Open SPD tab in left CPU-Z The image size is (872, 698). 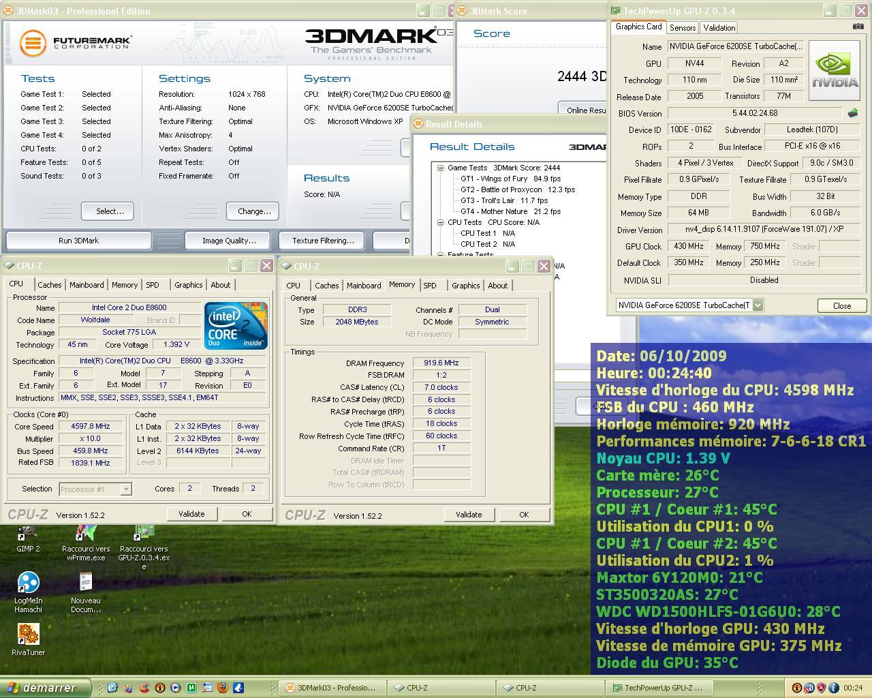coord(153,285)
